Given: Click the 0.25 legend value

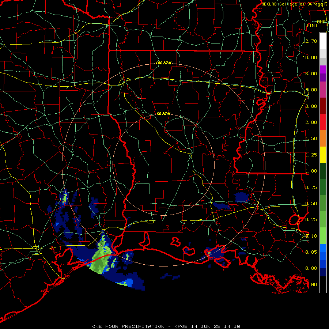Looking at the screenshot, I should pyautogui.click(x=311, y=220).
